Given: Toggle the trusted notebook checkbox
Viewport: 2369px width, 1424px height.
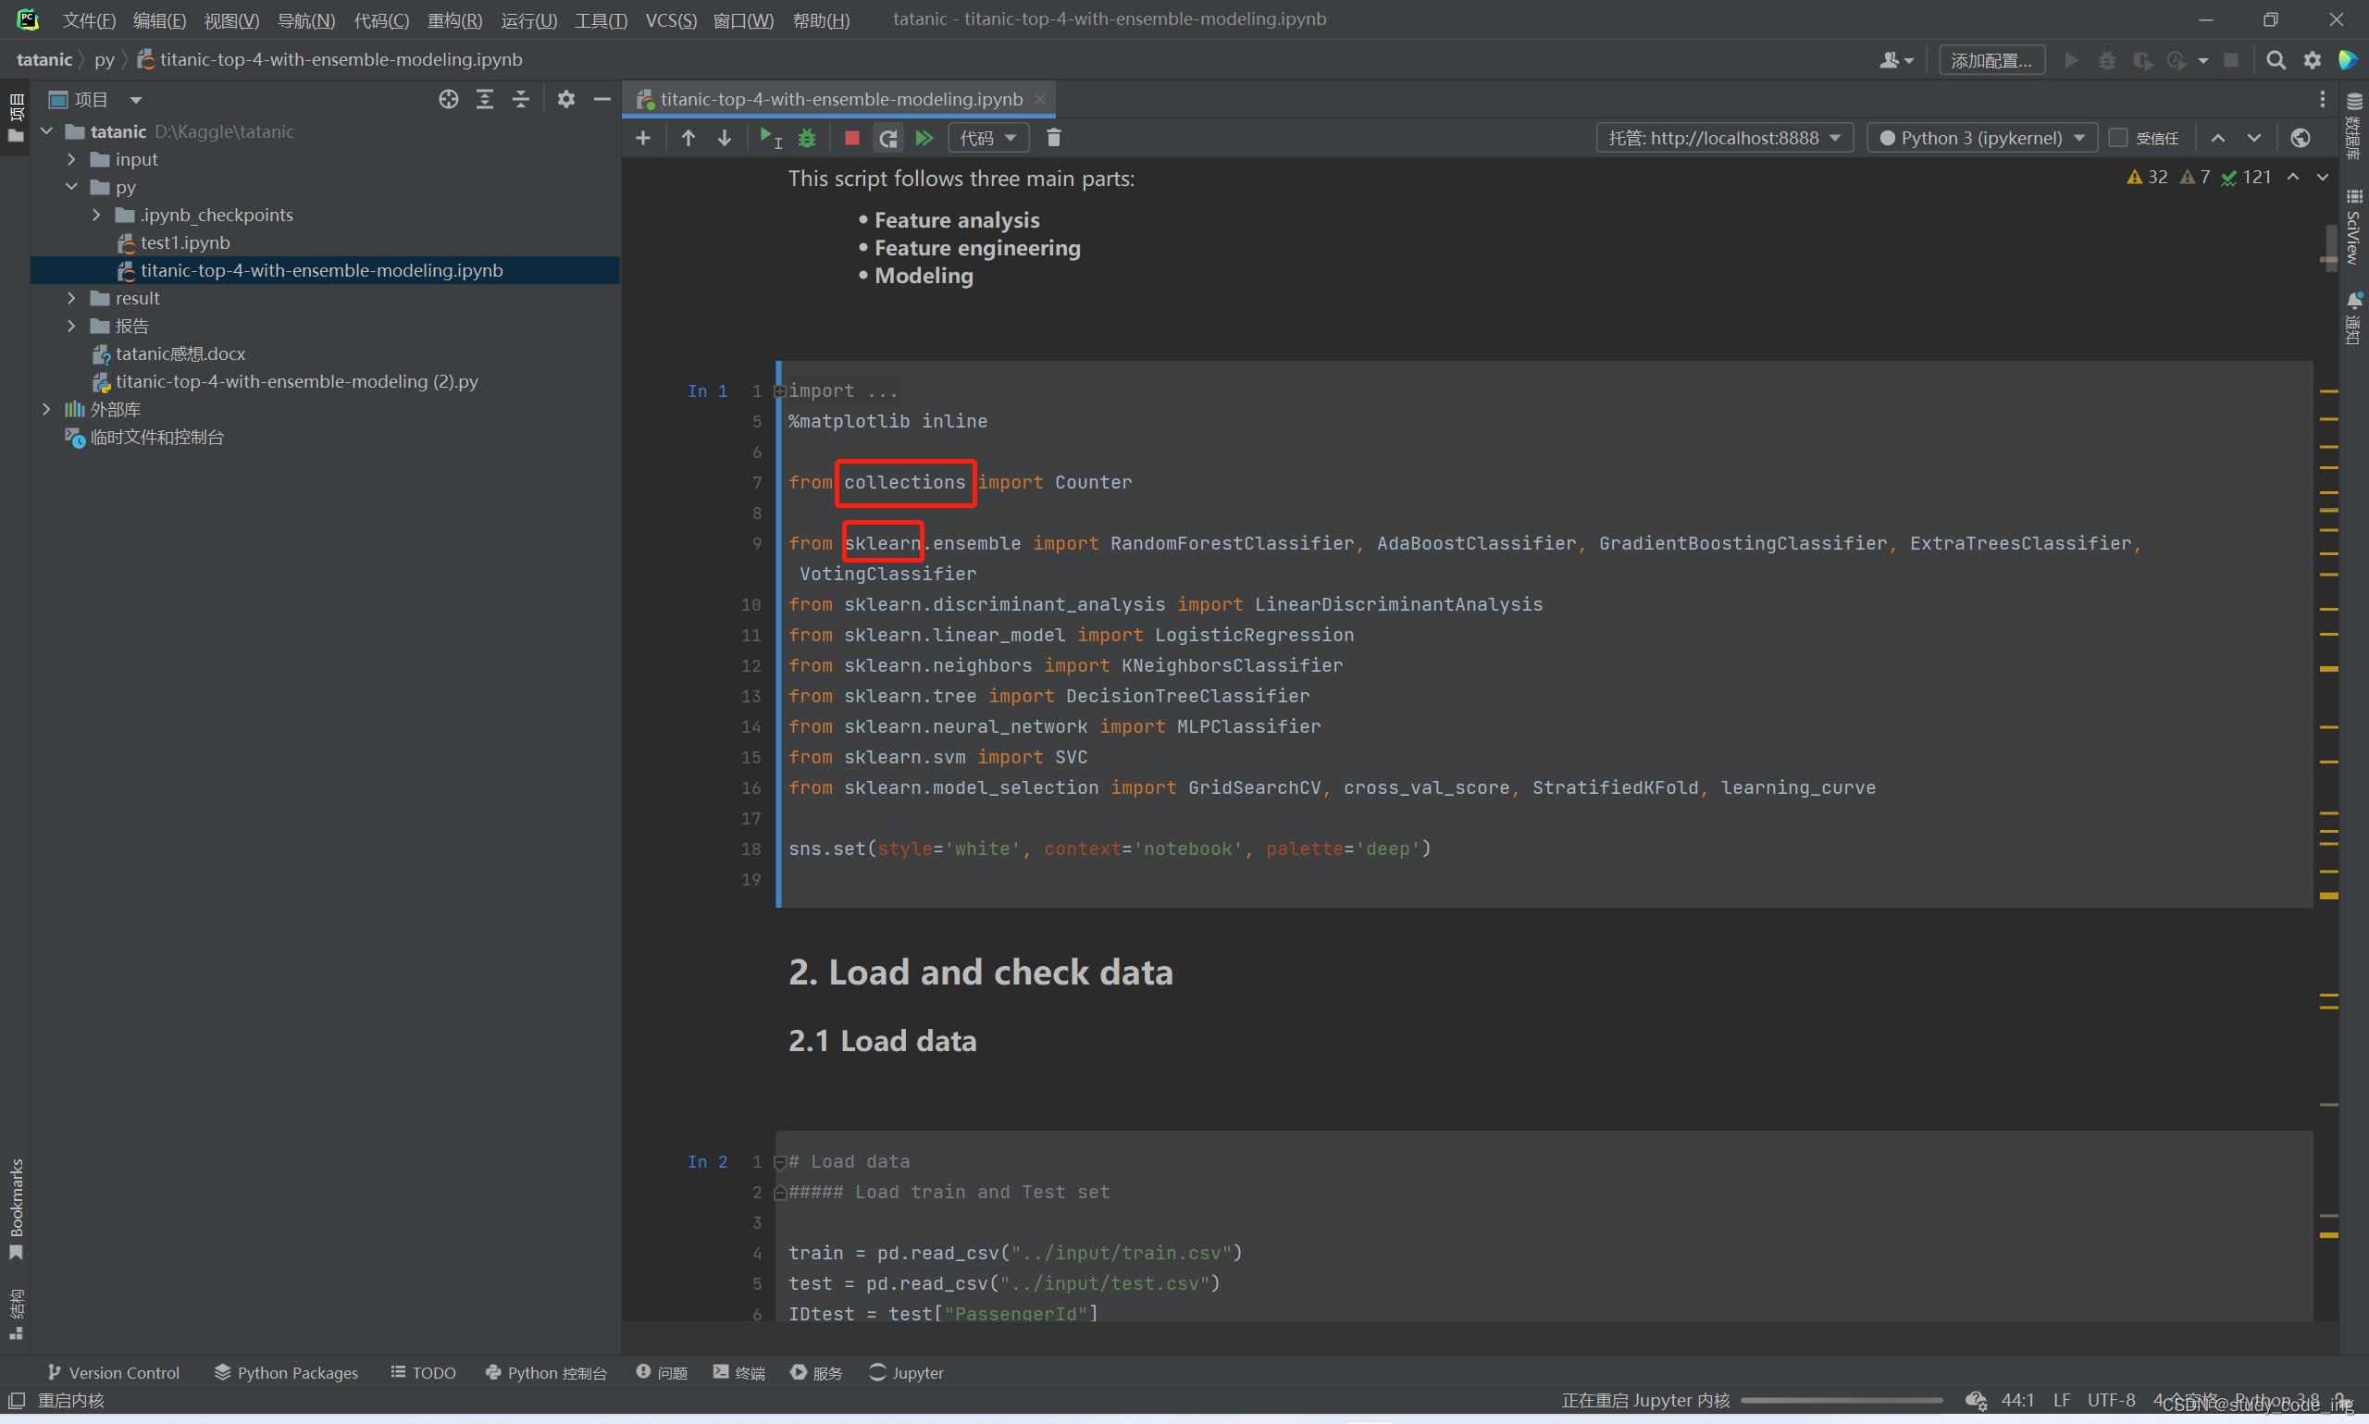Looking at the screenshot, I should point(2118,138).
